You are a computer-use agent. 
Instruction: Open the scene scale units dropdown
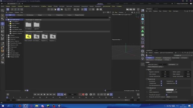(173, 64)
